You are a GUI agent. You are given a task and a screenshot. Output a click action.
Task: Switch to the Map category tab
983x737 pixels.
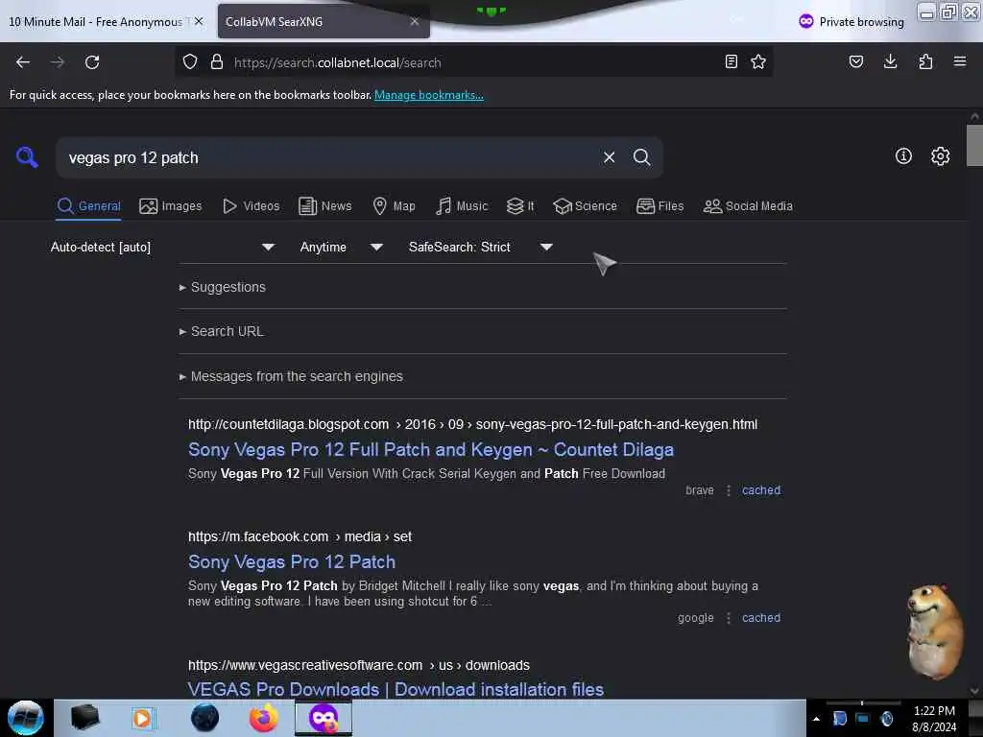point(394,206)
